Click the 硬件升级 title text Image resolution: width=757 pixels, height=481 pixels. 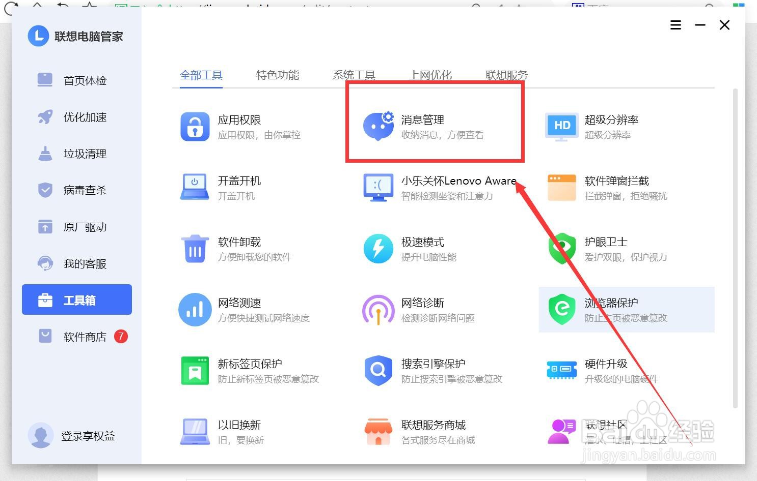(x=606, y=364)
